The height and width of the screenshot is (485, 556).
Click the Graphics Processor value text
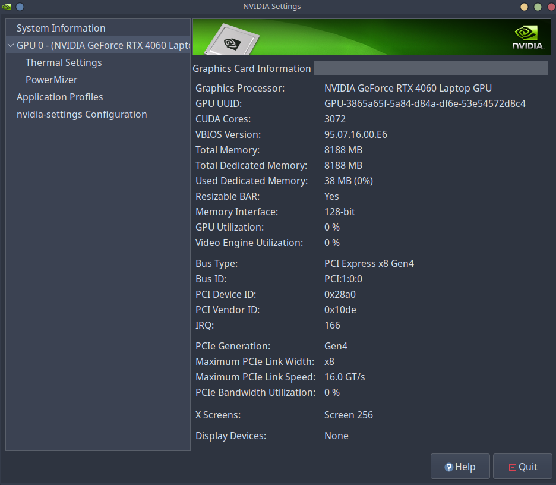(x=408, y=88)
